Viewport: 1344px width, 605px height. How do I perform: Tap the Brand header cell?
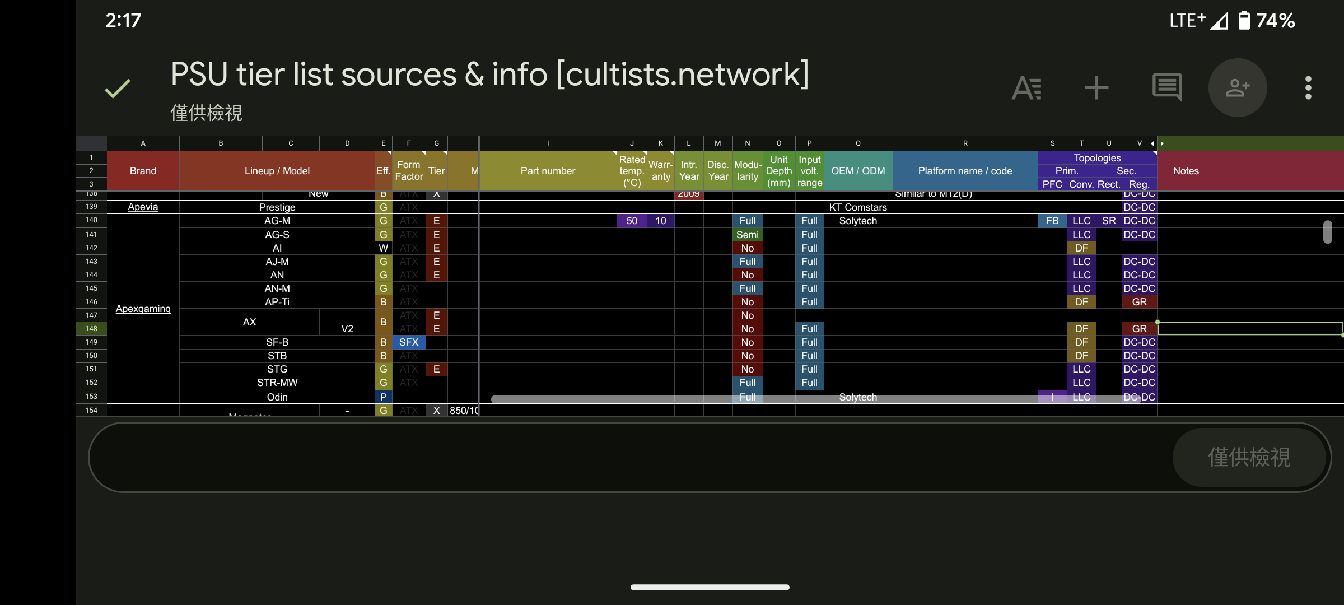tap(143, 171)
